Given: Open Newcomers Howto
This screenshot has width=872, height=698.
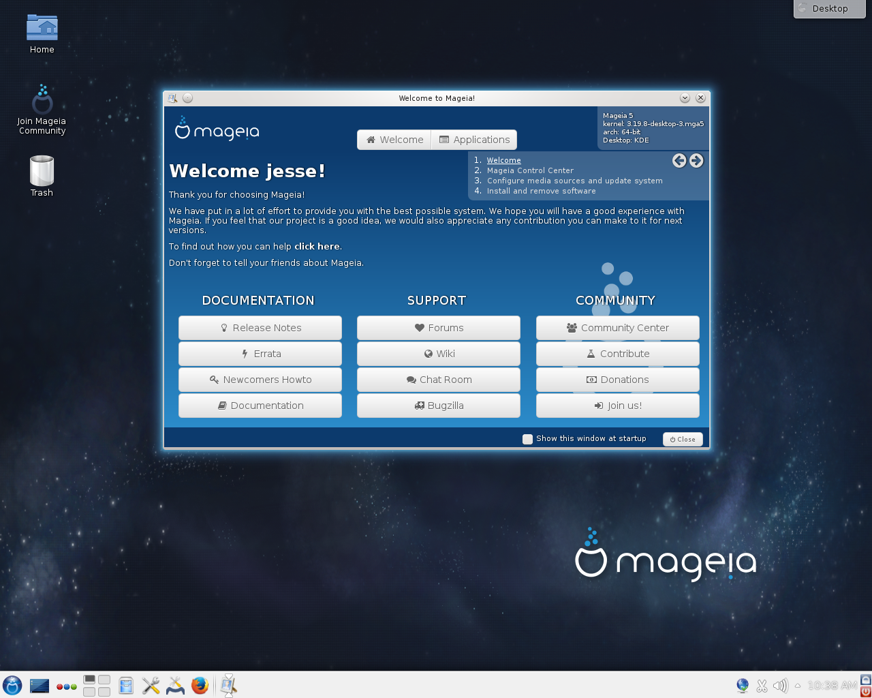Looking at the screenshot, I should tap(260, 380).
